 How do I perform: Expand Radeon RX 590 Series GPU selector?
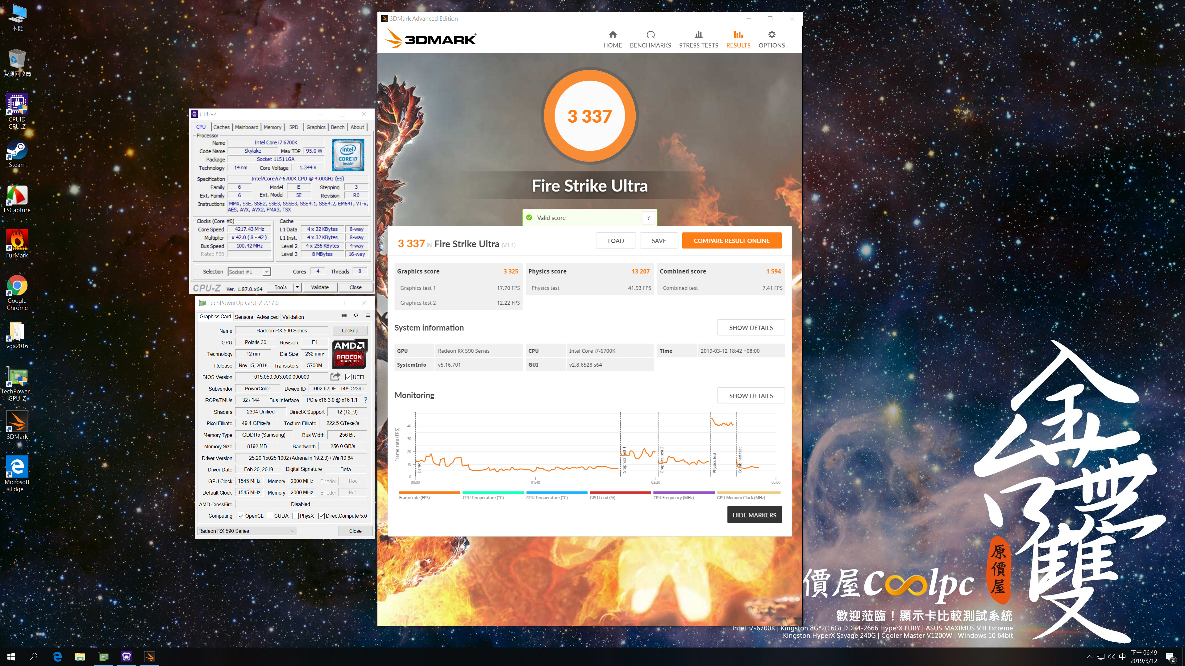click(247, 531)
